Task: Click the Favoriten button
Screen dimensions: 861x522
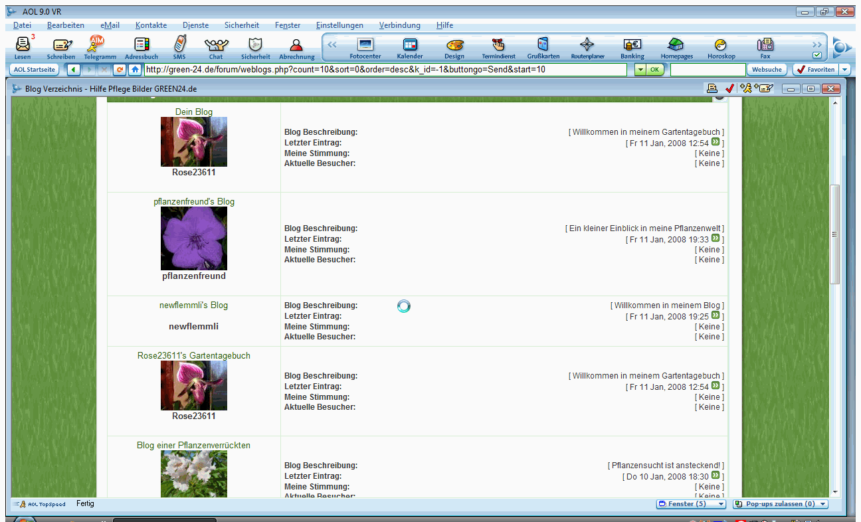Action: click(x=816, y=69)
